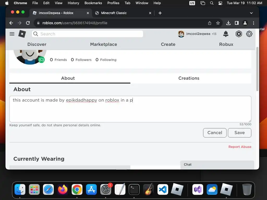
Task: Click the address bar URL
Action: (x=75, y=23)
